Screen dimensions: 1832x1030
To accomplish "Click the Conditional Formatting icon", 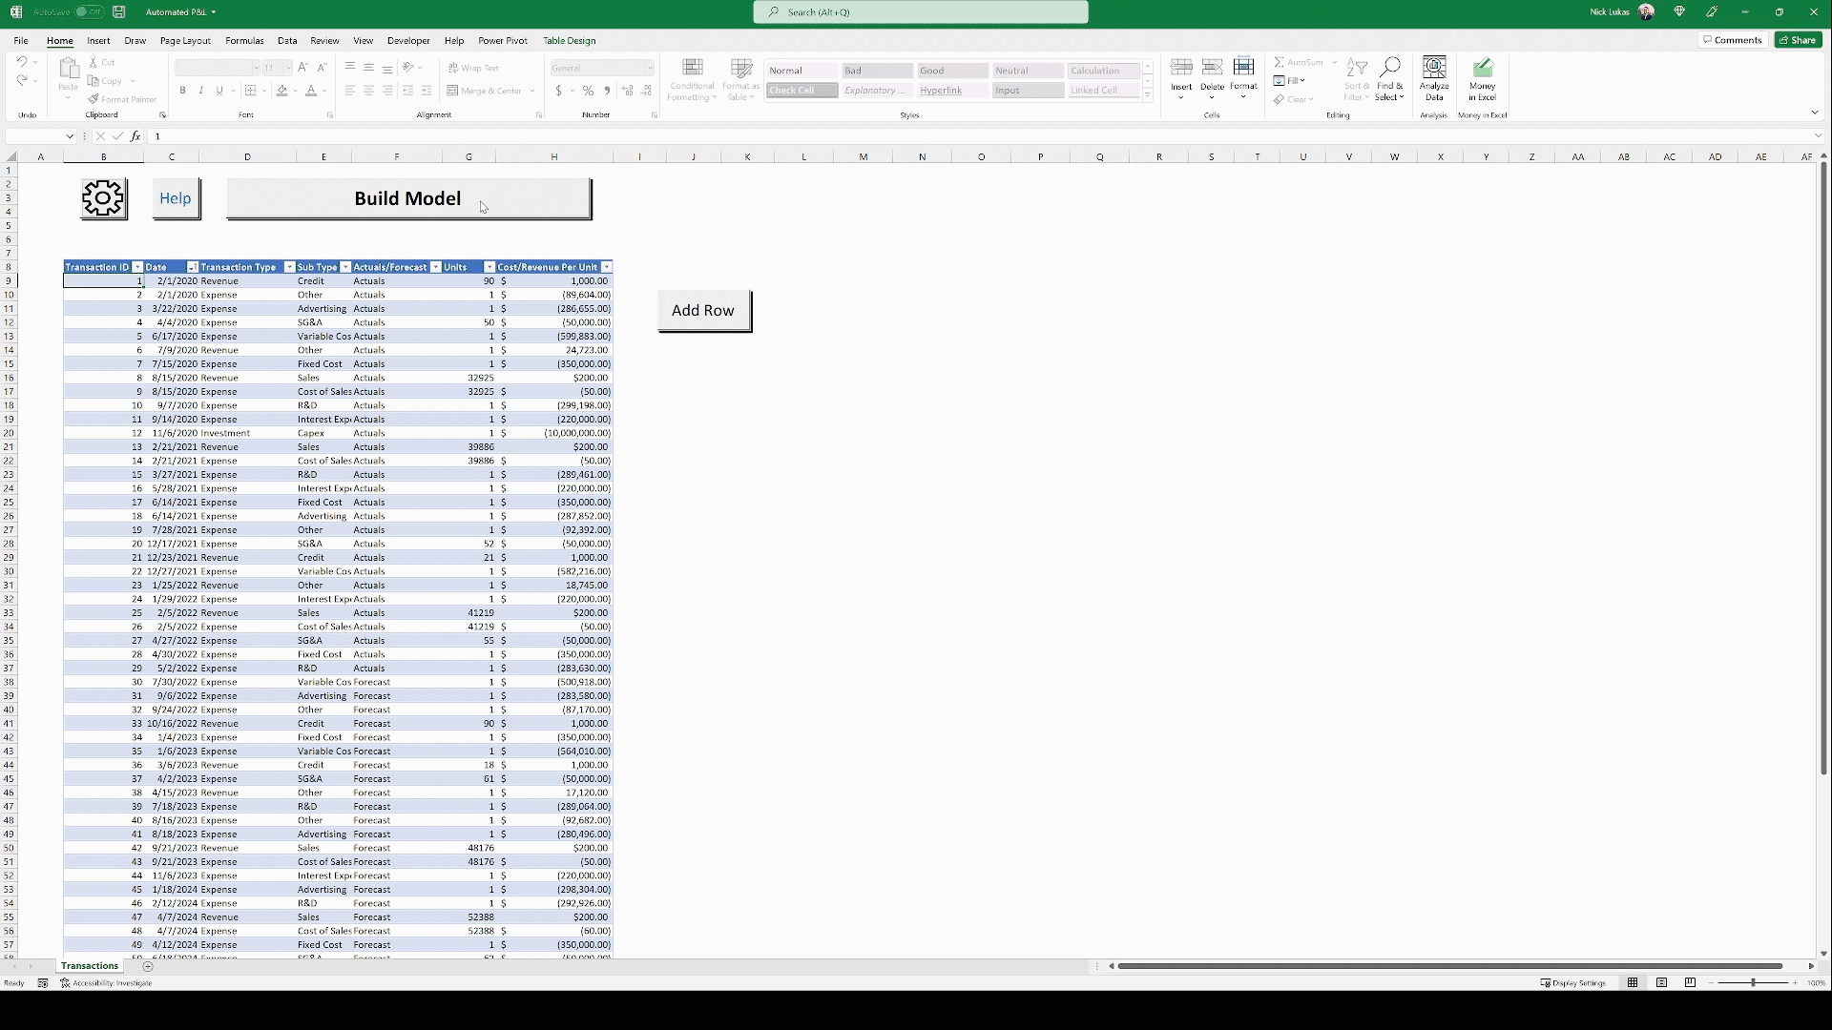I will pyautogui.click(x=693, y=78).
